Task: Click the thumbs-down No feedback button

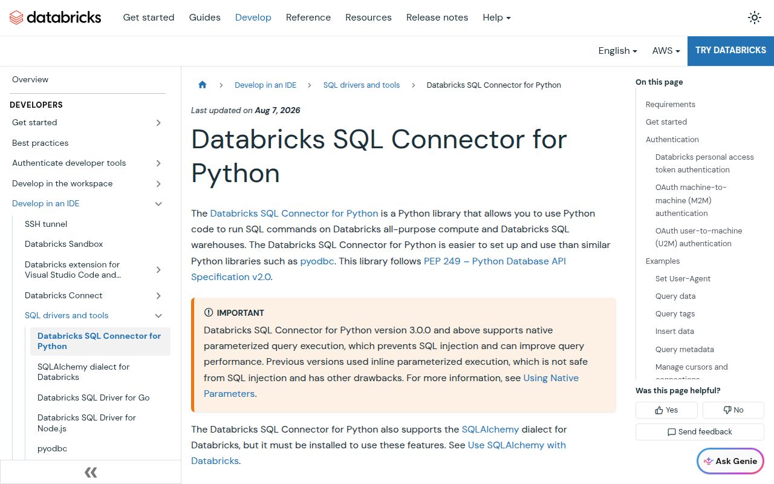Action: (x=733, y=410)
